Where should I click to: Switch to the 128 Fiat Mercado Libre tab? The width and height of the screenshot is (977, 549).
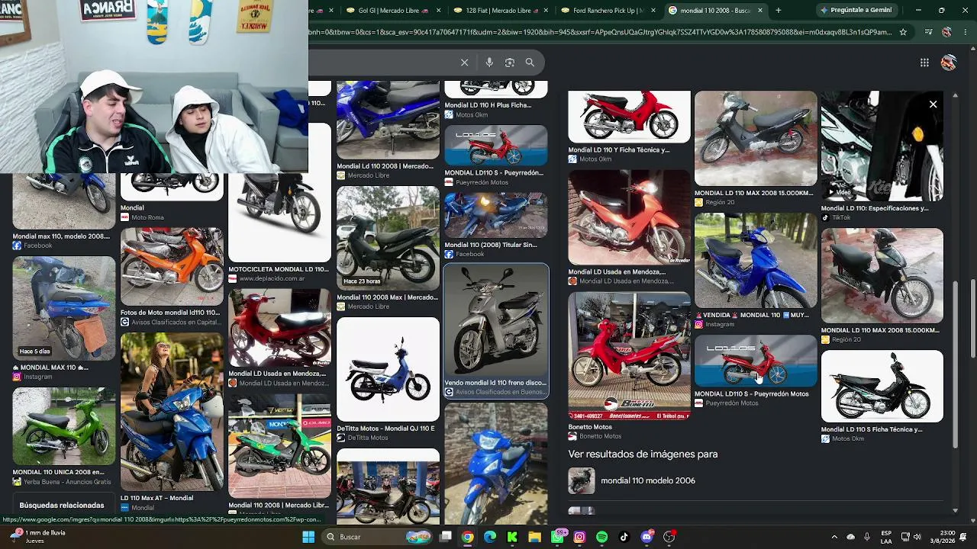501,11
